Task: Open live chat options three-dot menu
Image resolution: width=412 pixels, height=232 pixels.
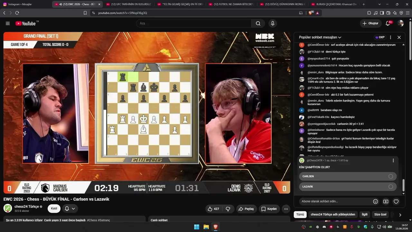Action: [390, 37]
